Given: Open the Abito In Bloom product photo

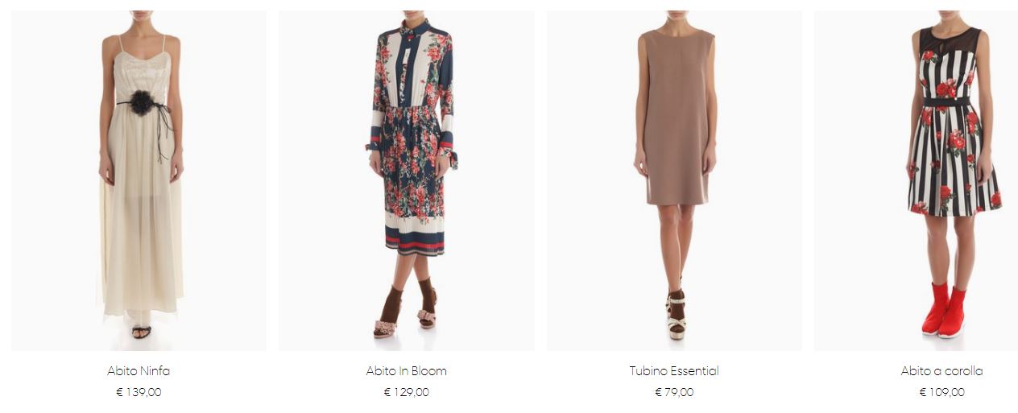Looking at the screenshot, I should [x=406, y=180].
